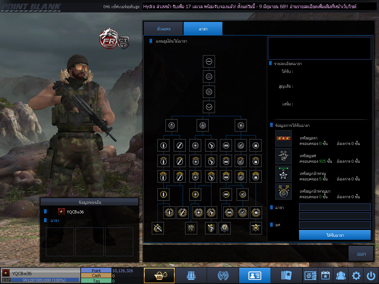The image size is (379, 284).
Task: Click the CT Force team emblem
Action: click(124, 43)
